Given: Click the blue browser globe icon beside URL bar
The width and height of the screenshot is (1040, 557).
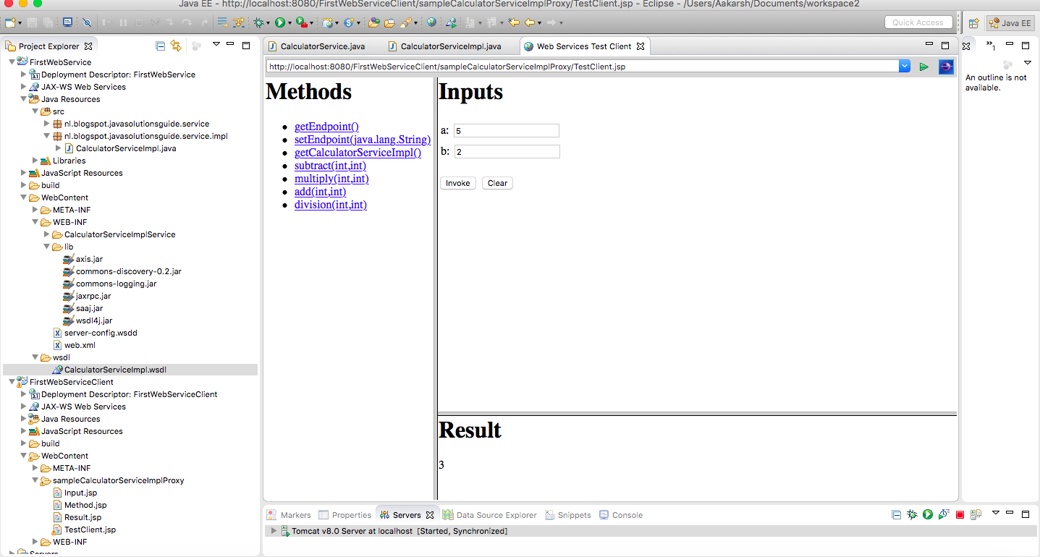Looking at the screenshot, I should click(x=946, y=67).
